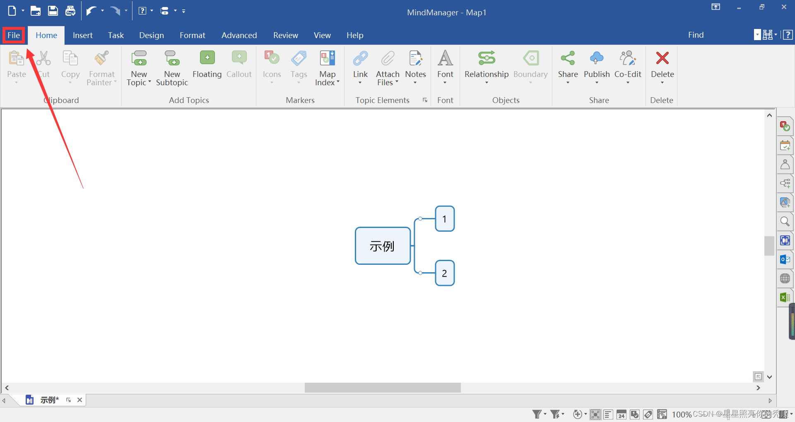Switch to the Design ribbon tab
795x422 pixels.
tap(152, 35)
